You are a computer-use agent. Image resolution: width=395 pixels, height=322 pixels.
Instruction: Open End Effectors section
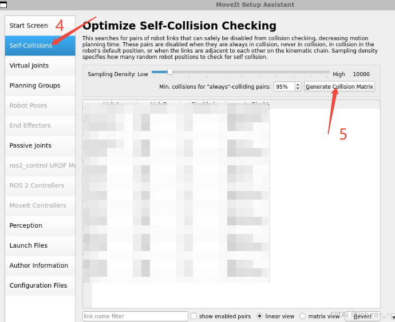[x=40, y=125]
